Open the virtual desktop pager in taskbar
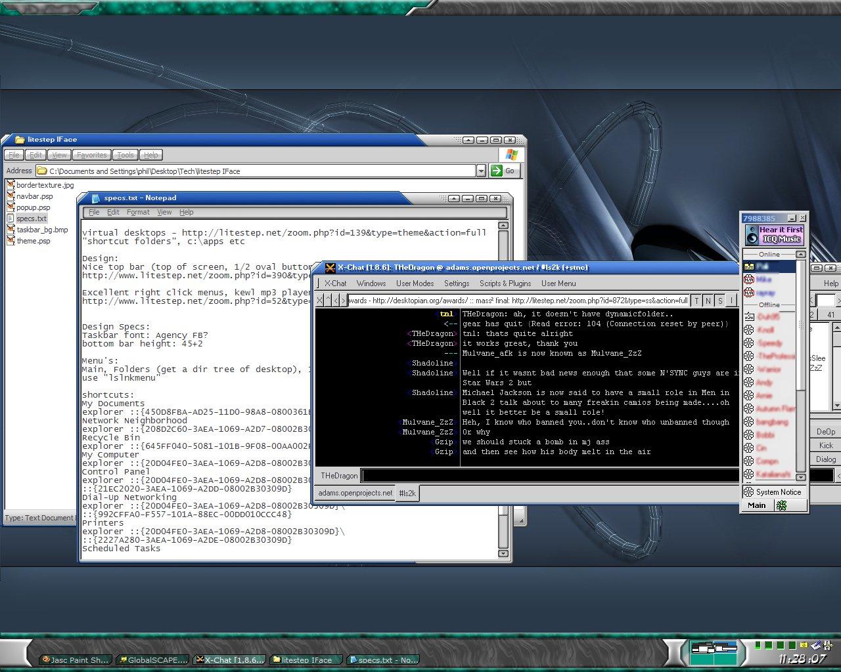This screenshot has width=841, height=672. [x=714, y=652]
